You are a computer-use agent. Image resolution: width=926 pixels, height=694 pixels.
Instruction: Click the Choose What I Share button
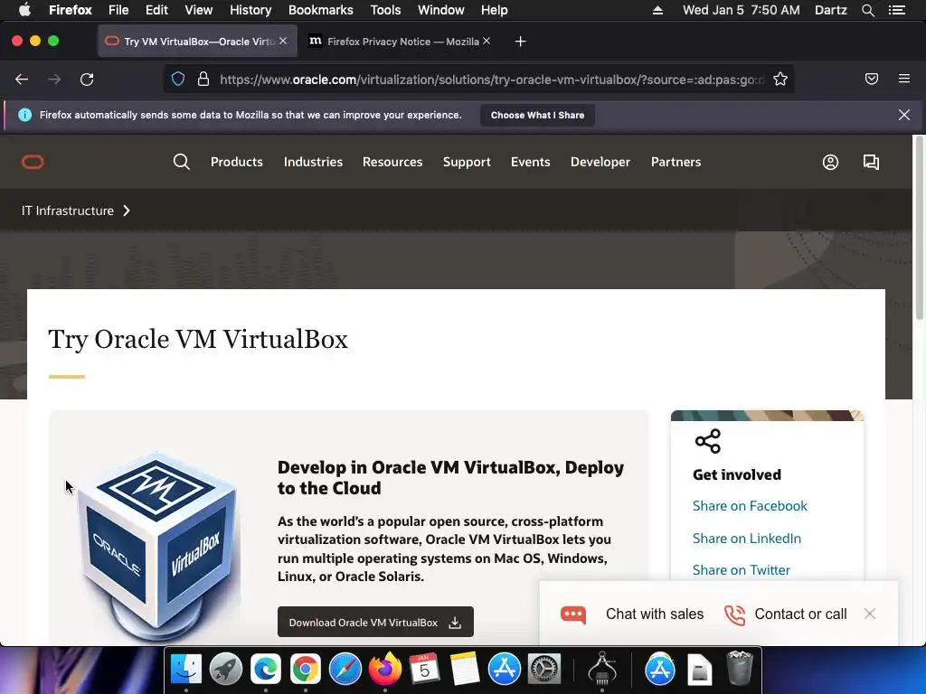click(x=537, y=115)
